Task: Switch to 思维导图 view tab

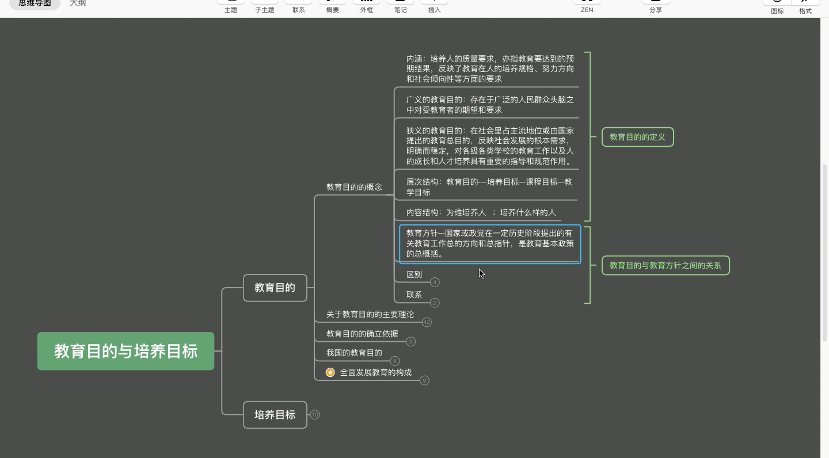Action: [35, 3]
